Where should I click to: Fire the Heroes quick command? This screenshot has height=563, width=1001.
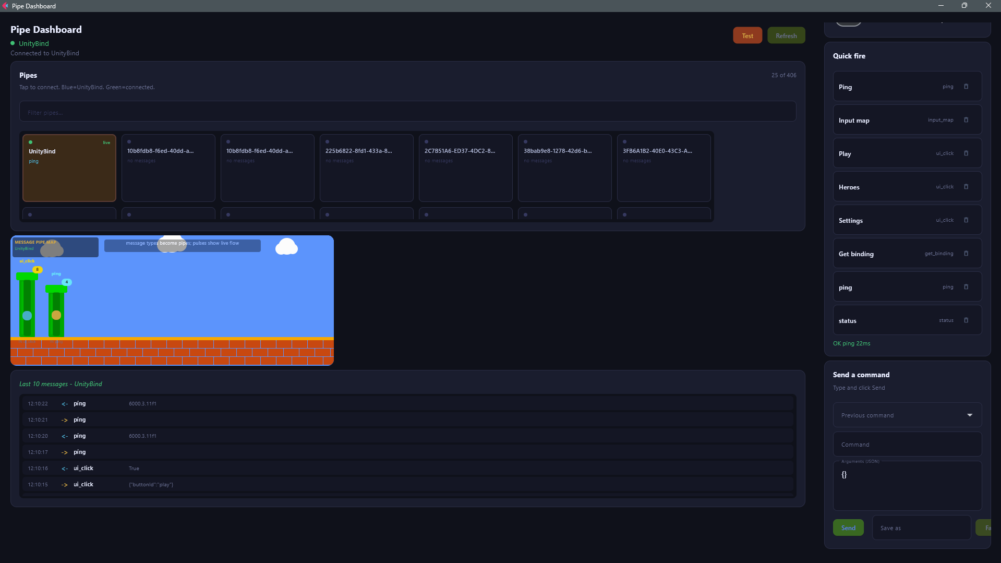click(907, 187)
